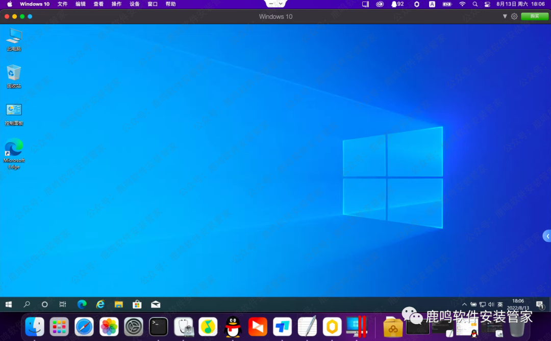Open the 查看 menu
Screen dimensions: 551x341
pyautogui.click(x=98, y=4)
